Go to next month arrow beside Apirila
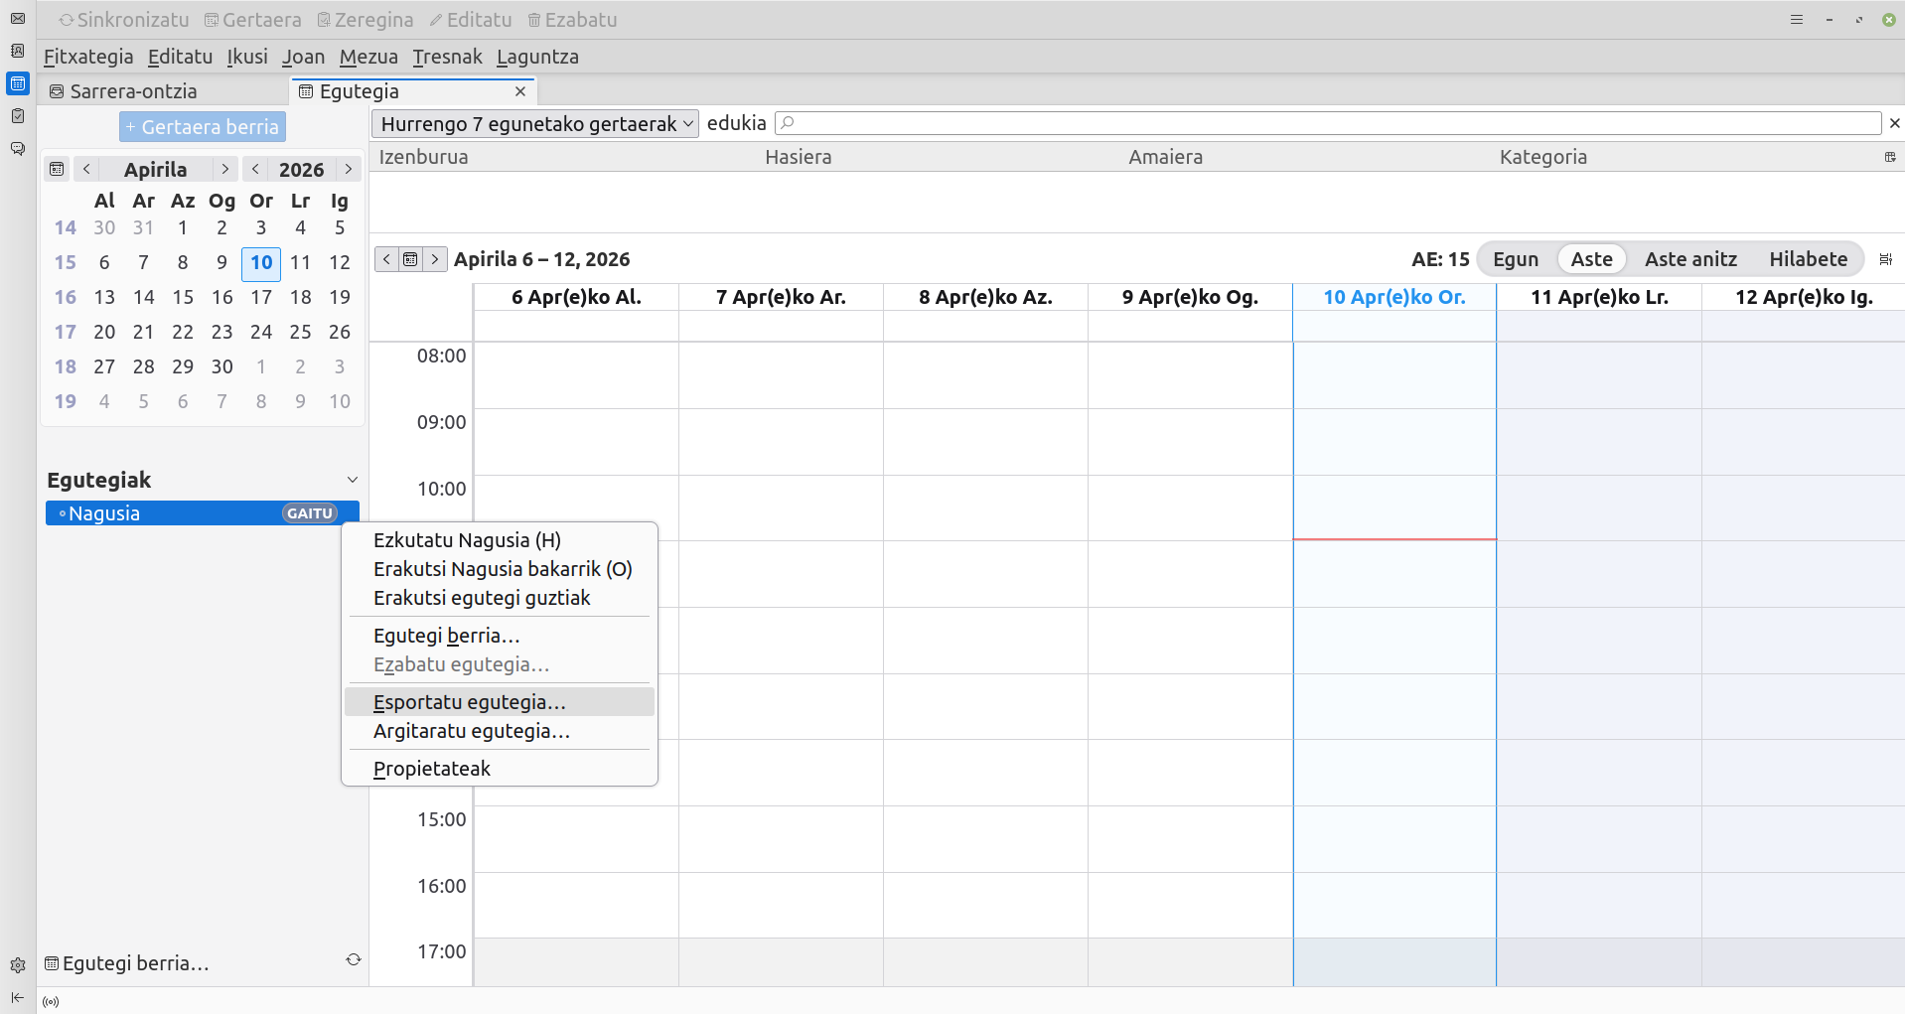 (x=225, y=169)
